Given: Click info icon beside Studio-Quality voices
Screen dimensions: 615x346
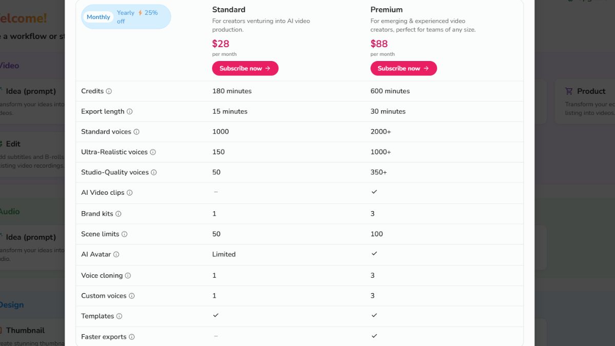Looking at the screenshot, I should [x=154, y=173].
